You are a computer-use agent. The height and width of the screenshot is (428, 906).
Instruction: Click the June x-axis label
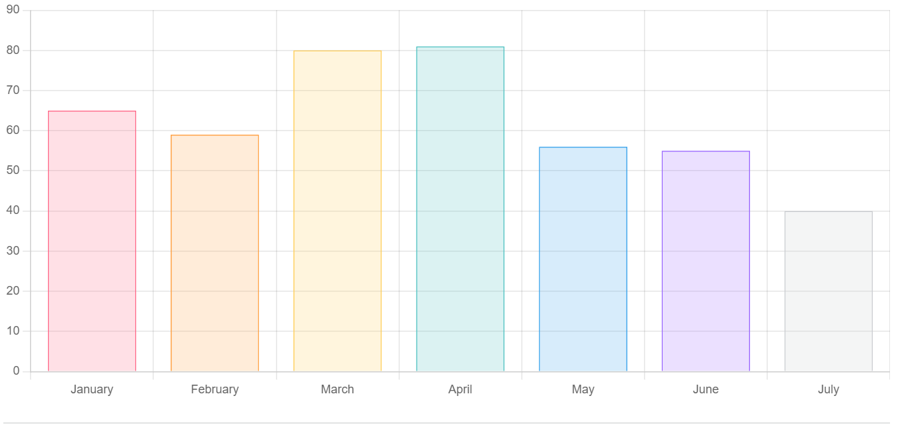pos(705,389)
